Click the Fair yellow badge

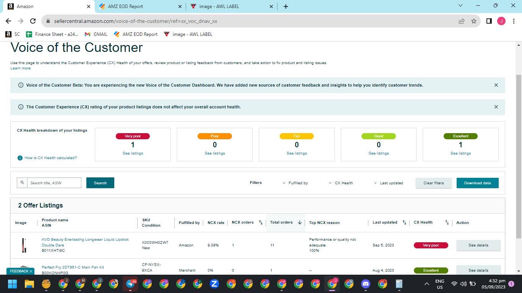coord(297,136)
